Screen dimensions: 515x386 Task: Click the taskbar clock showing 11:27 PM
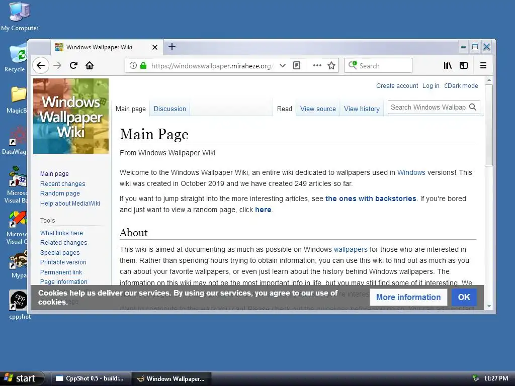(x=496, y=378)
